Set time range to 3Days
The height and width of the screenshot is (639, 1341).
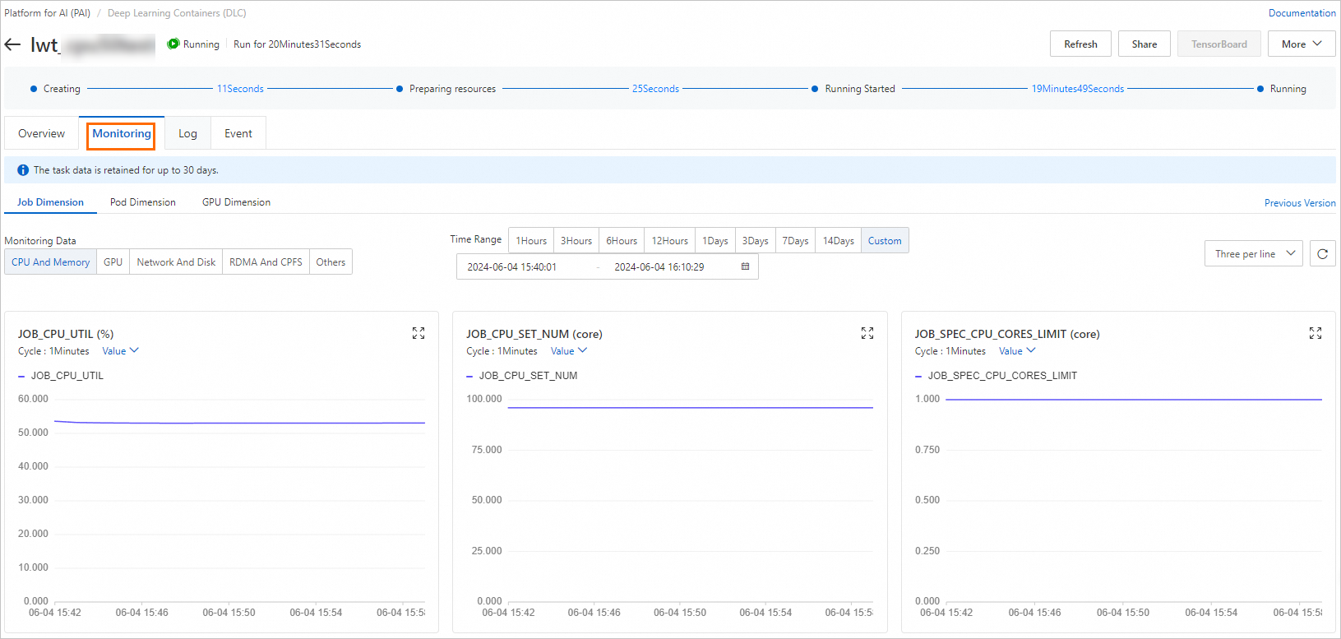pyautogui.click(x=756, y=241)
